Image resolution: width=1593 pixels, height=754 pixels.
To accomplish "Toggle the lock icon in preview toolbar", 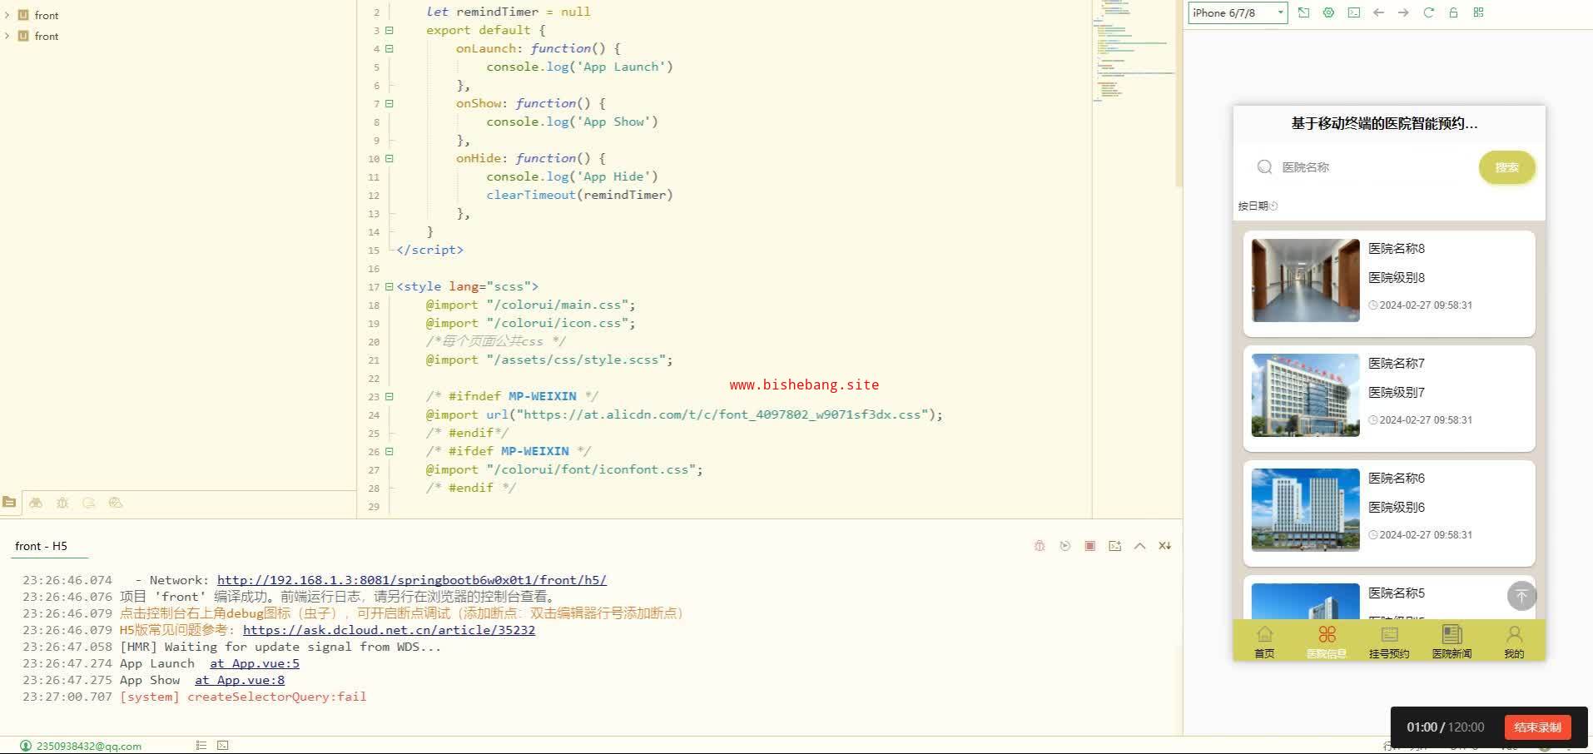I will [1453, 12].
